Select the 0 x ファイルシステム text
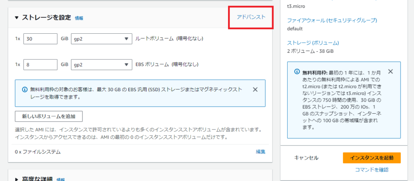The width and height of the screenshot is (414, 181). tap(38, 152)
